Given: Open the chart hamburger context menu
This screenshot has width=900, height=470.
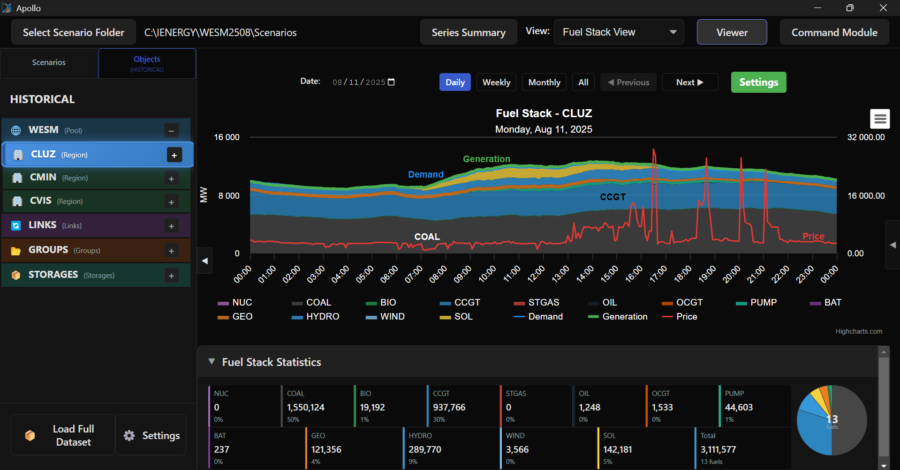Looking at the screenshot, I should point(880,119).
